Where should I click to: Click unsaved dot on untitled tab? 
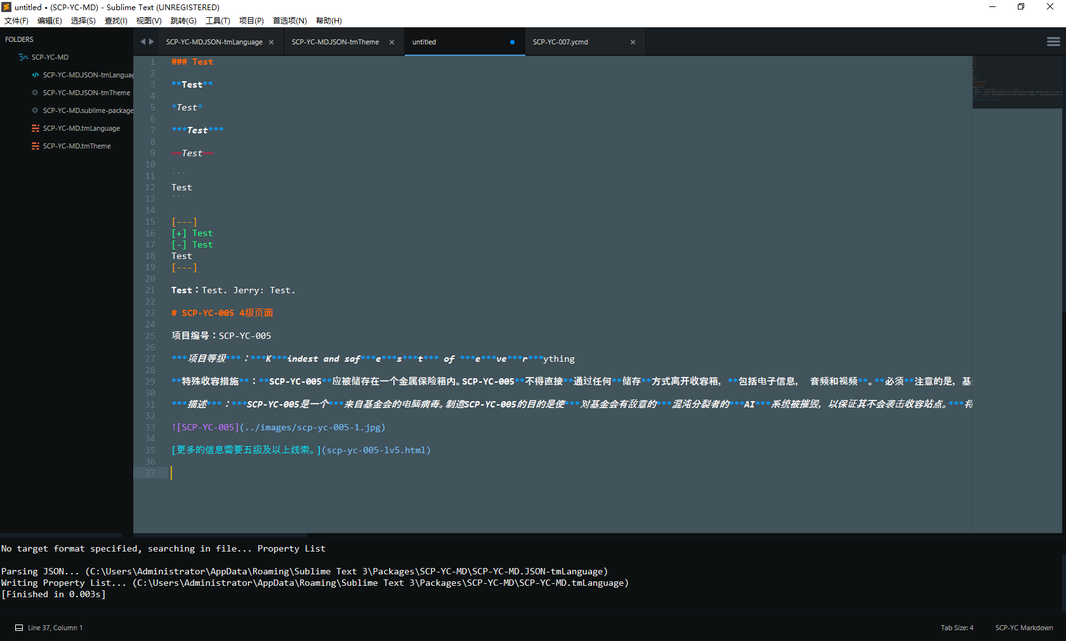click(x=512, y=43)
